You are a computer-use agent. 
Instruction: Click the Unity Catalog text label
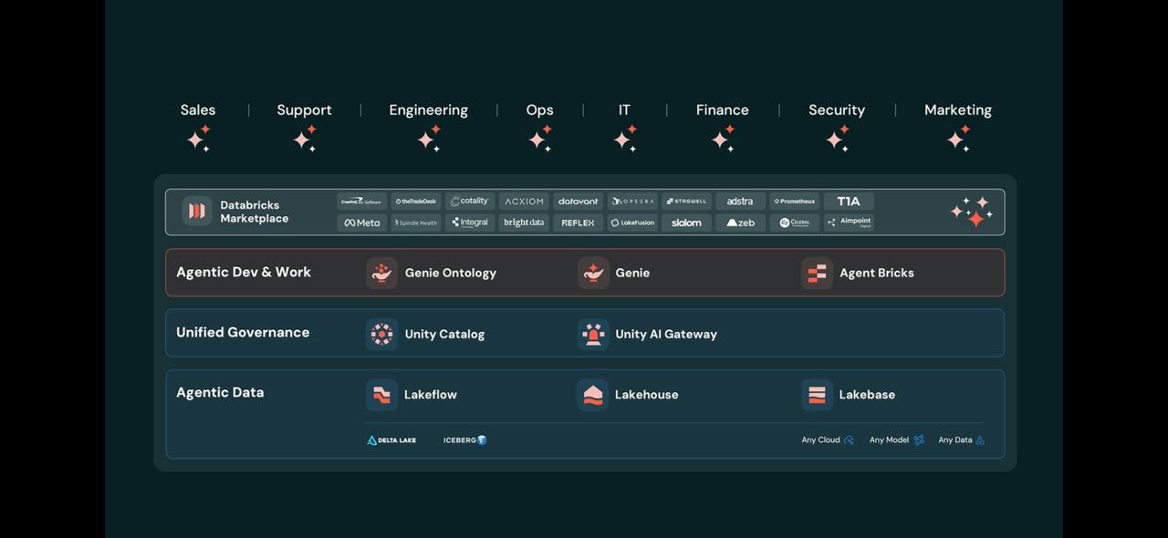point(444,335)
